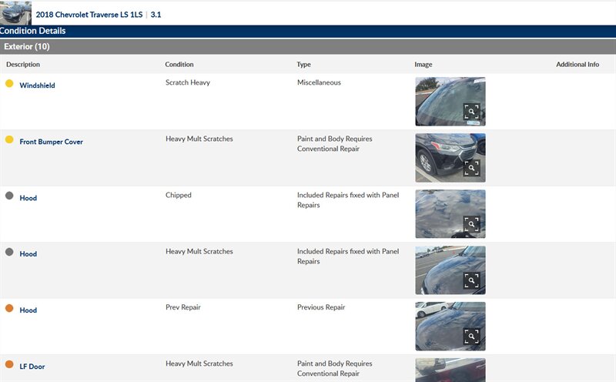
Task: Click the Condition column header
Action: tap(179, 65)
